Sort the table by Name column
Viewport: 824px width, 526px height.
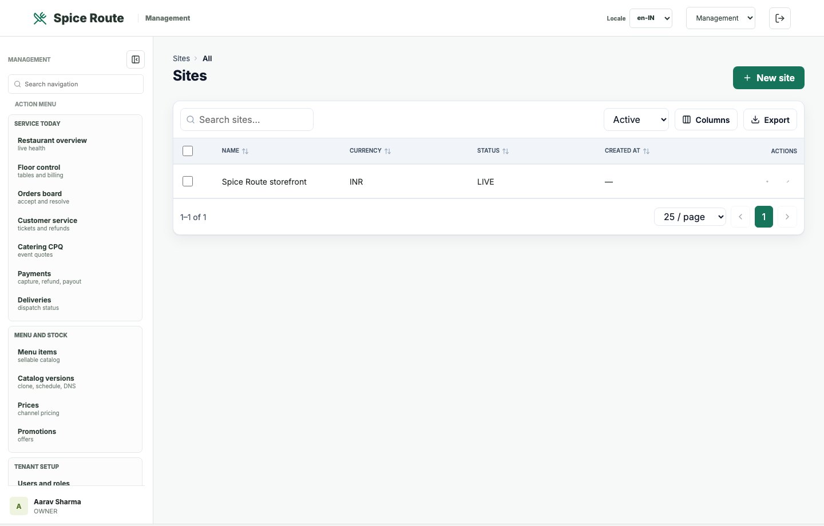[x=235, y=151]
